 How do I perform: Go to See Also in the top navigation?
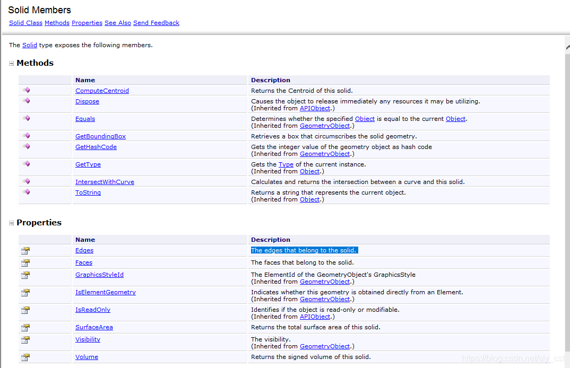(x=118, y=22)
